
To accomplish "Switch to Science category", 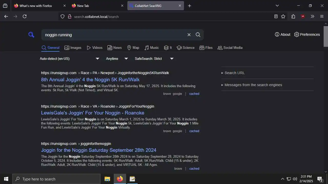I will [x=186, y=48].
